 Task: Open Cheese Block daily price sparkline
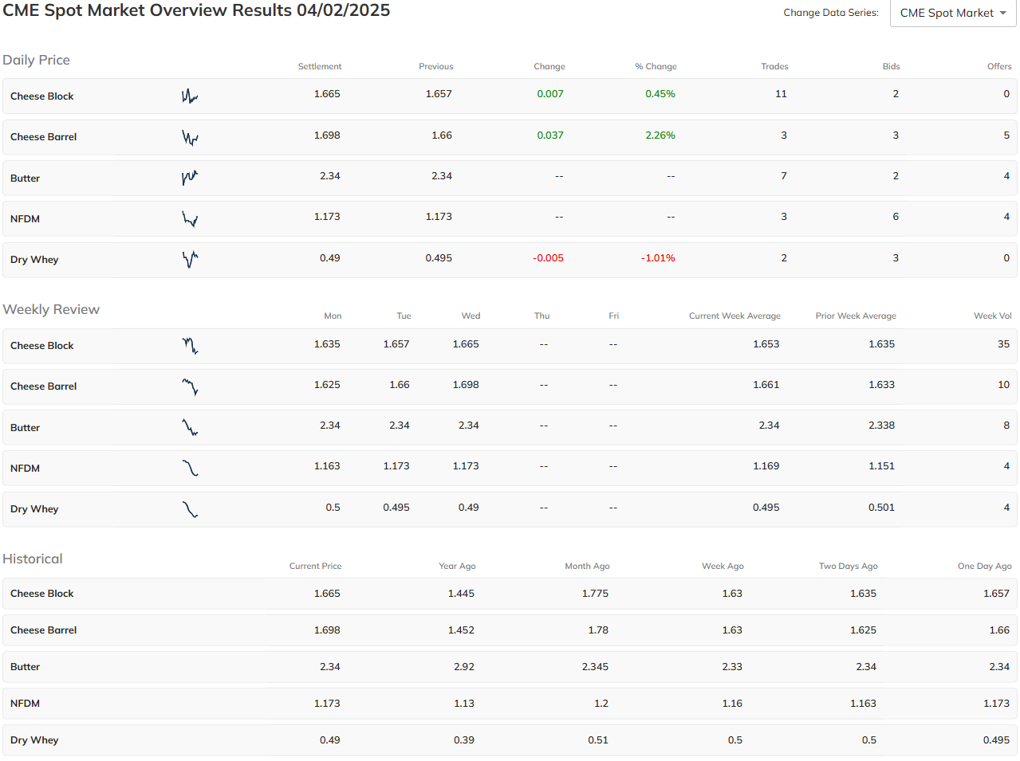coord(190,96)
